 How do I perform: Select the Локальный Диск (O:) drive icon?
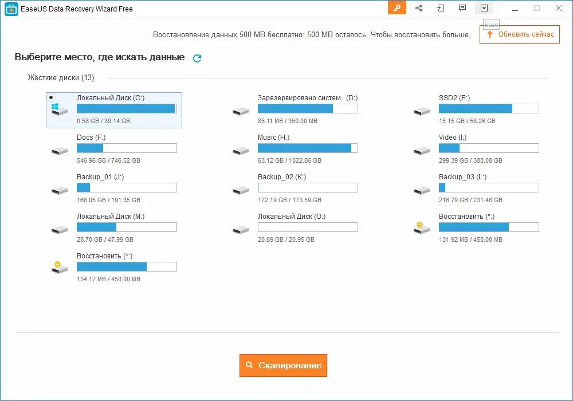click(241, 230)
